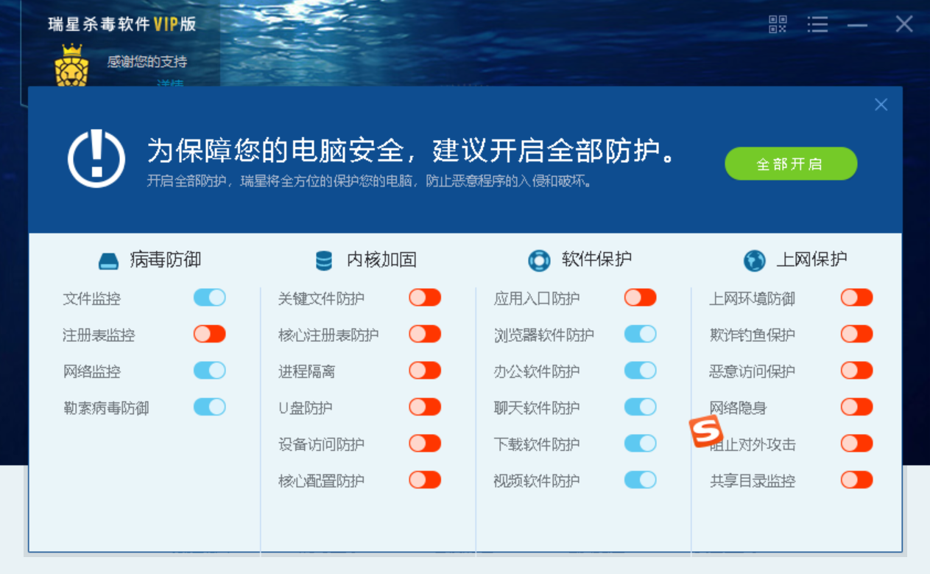Disable 视频软件防护 toggle

641,480
